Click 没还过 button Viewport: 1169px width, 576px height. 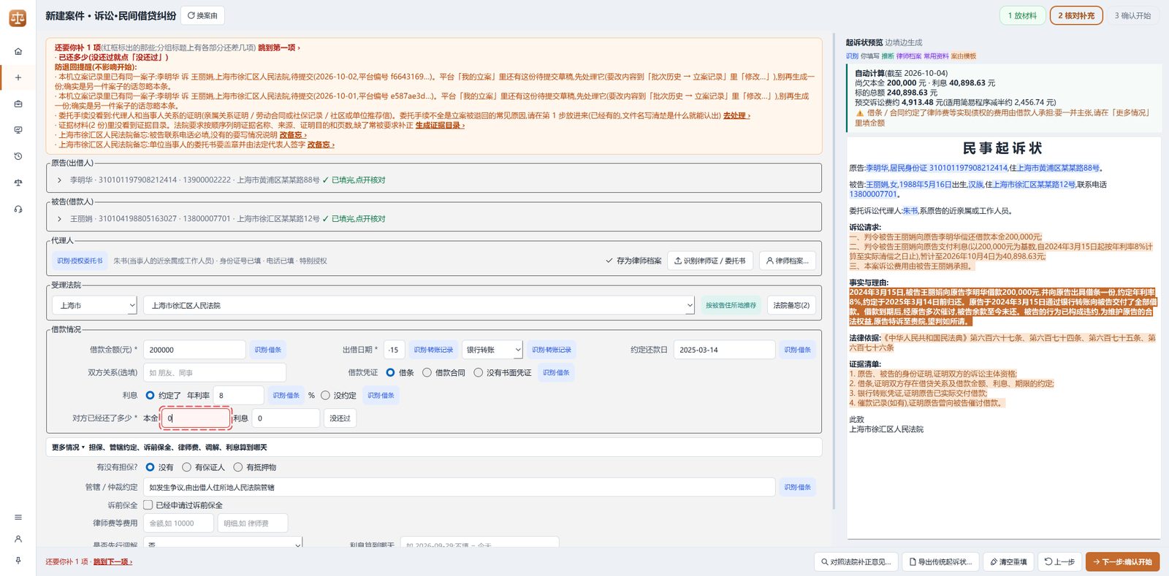pyautogui.click(x=340, y=418)
